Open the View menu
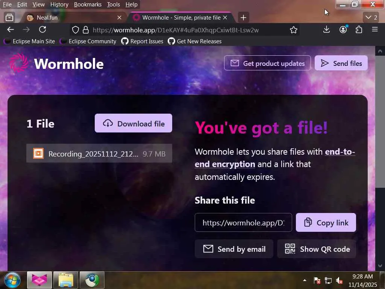The image size is (385, 289). pyautogui.click(x=39, y=5)
